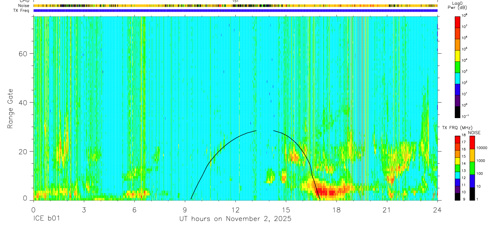Image resolution: width=492 pixels, height=227 pixels.
Task: Select the blue segment of the TX FRQ colorbar
Action: pyautogui.click(x=457, y=183)
